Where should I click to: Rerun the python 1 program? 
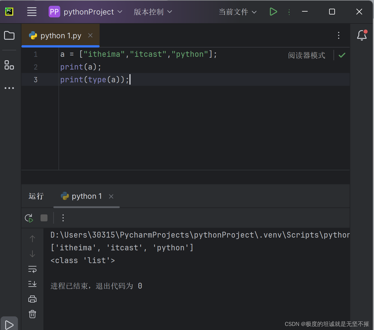(x=29, y=218)
